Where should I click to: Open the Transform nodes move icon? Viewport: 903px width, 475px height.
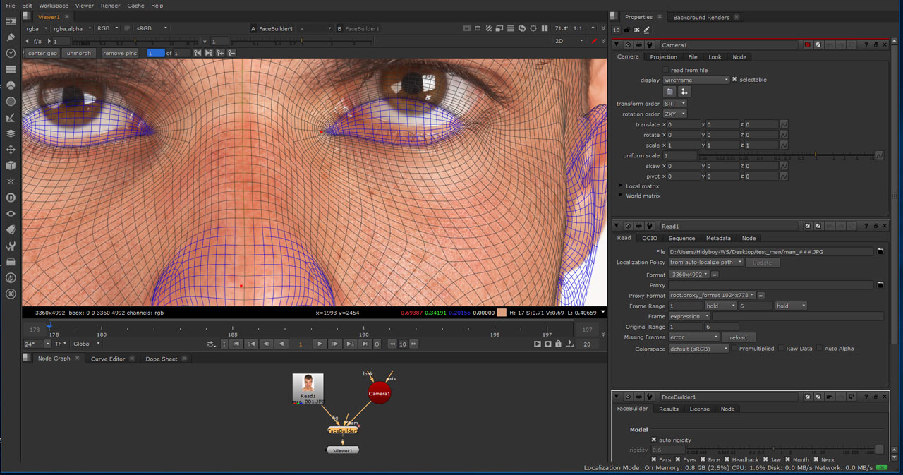[11, 150]
